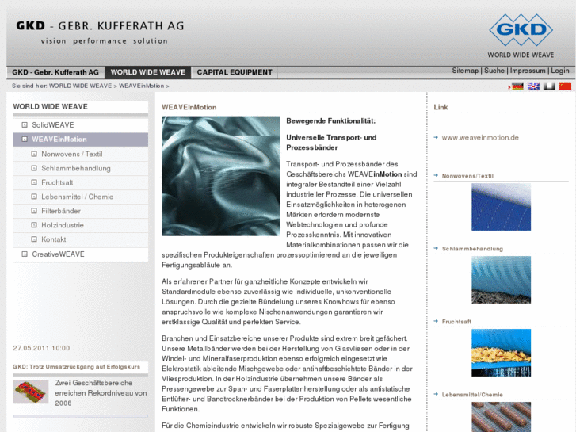Click arrow bullet before Nonwovens/Textil heading
The height and width of the screenshot is (432, 576).
pos(436,175)
